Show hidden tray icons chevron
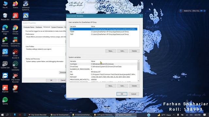This screenshot has height=117, width=209. coord(174,115)
